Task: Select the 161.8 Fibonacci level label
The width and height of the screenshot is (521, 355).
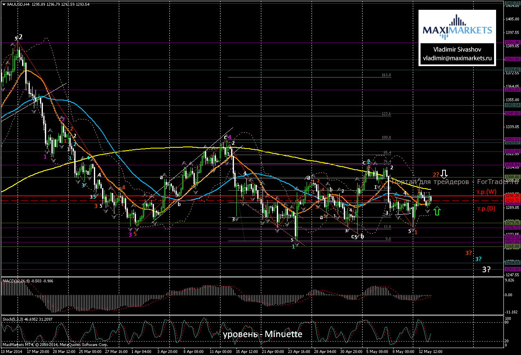Action: pyautogui.click(x=386, y=75)
